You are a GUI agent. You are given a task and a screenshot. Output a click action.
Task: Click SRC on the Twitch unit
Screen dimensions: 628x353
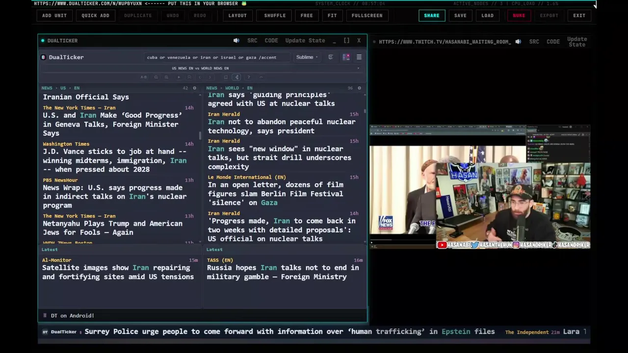tap(534, 42)
